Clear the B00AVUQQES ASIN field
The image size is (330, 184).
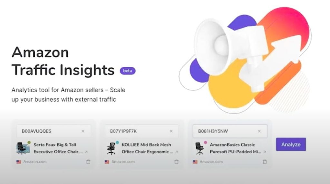(83, 131)
